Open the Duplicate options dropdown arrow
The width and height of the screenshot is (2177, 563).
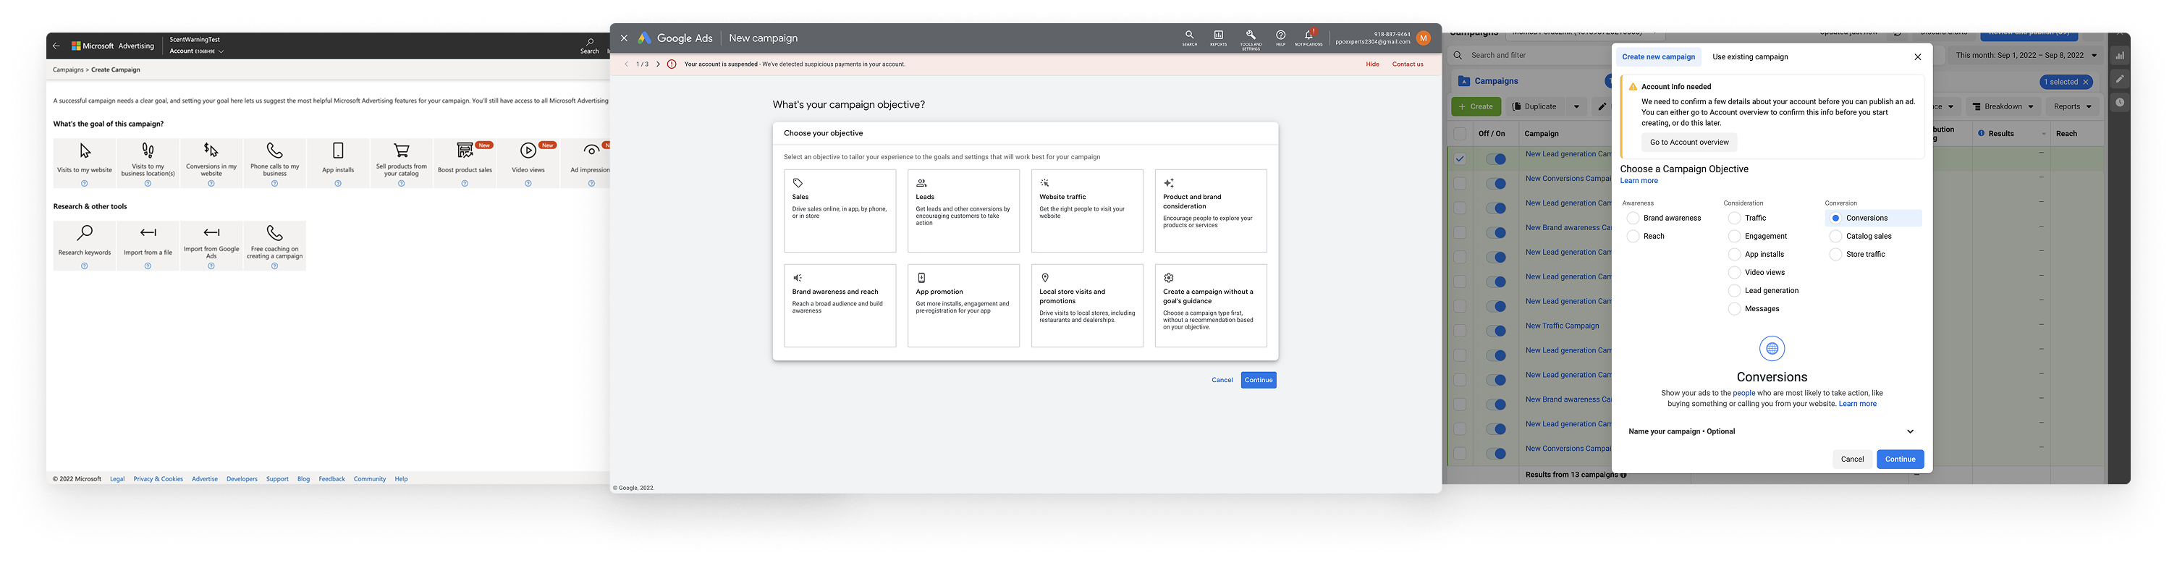(1576, 106)
